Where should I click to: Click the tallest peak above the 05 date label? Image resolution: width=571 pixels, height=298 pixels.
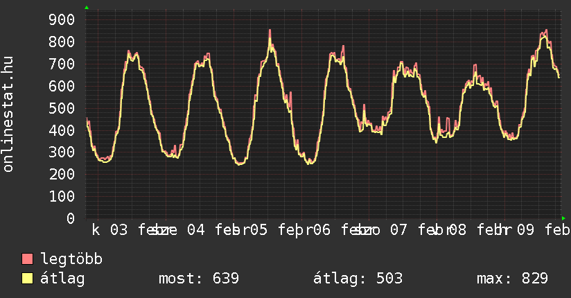click(270, 30)
